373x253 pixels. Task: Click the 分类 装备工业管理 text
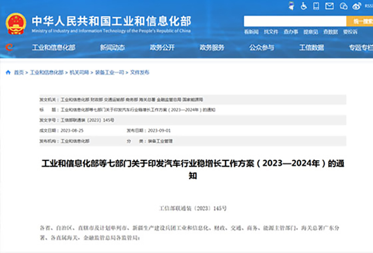150,141
